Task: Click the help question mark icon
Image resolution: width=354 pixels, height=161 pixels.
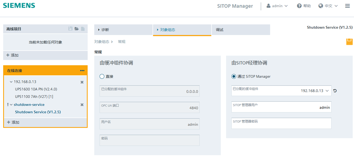Action: (299, 6)
